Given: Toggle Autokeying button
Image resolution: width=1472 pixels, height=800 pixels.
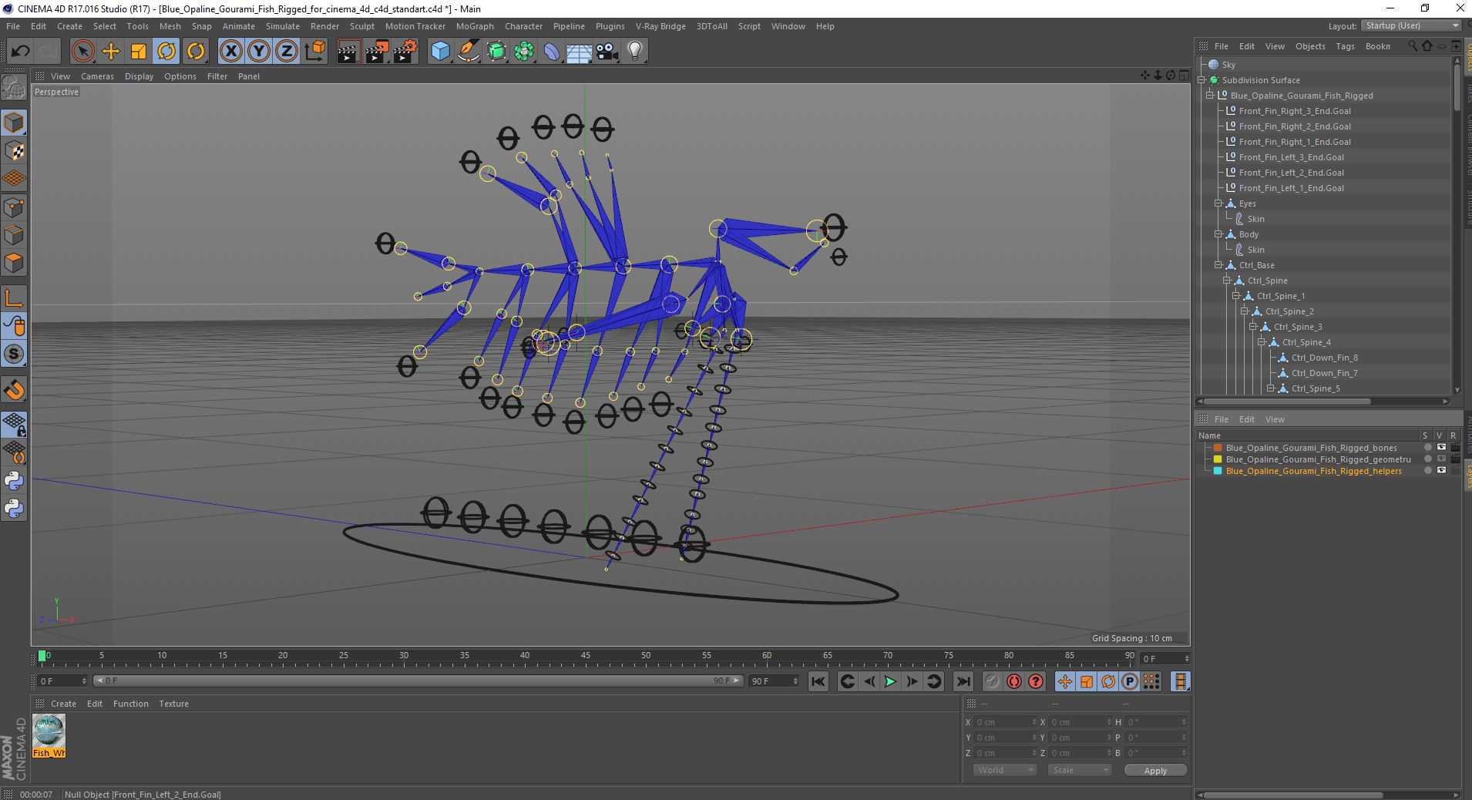Looking at the screenshot, I should click(x=1014, y=681).
